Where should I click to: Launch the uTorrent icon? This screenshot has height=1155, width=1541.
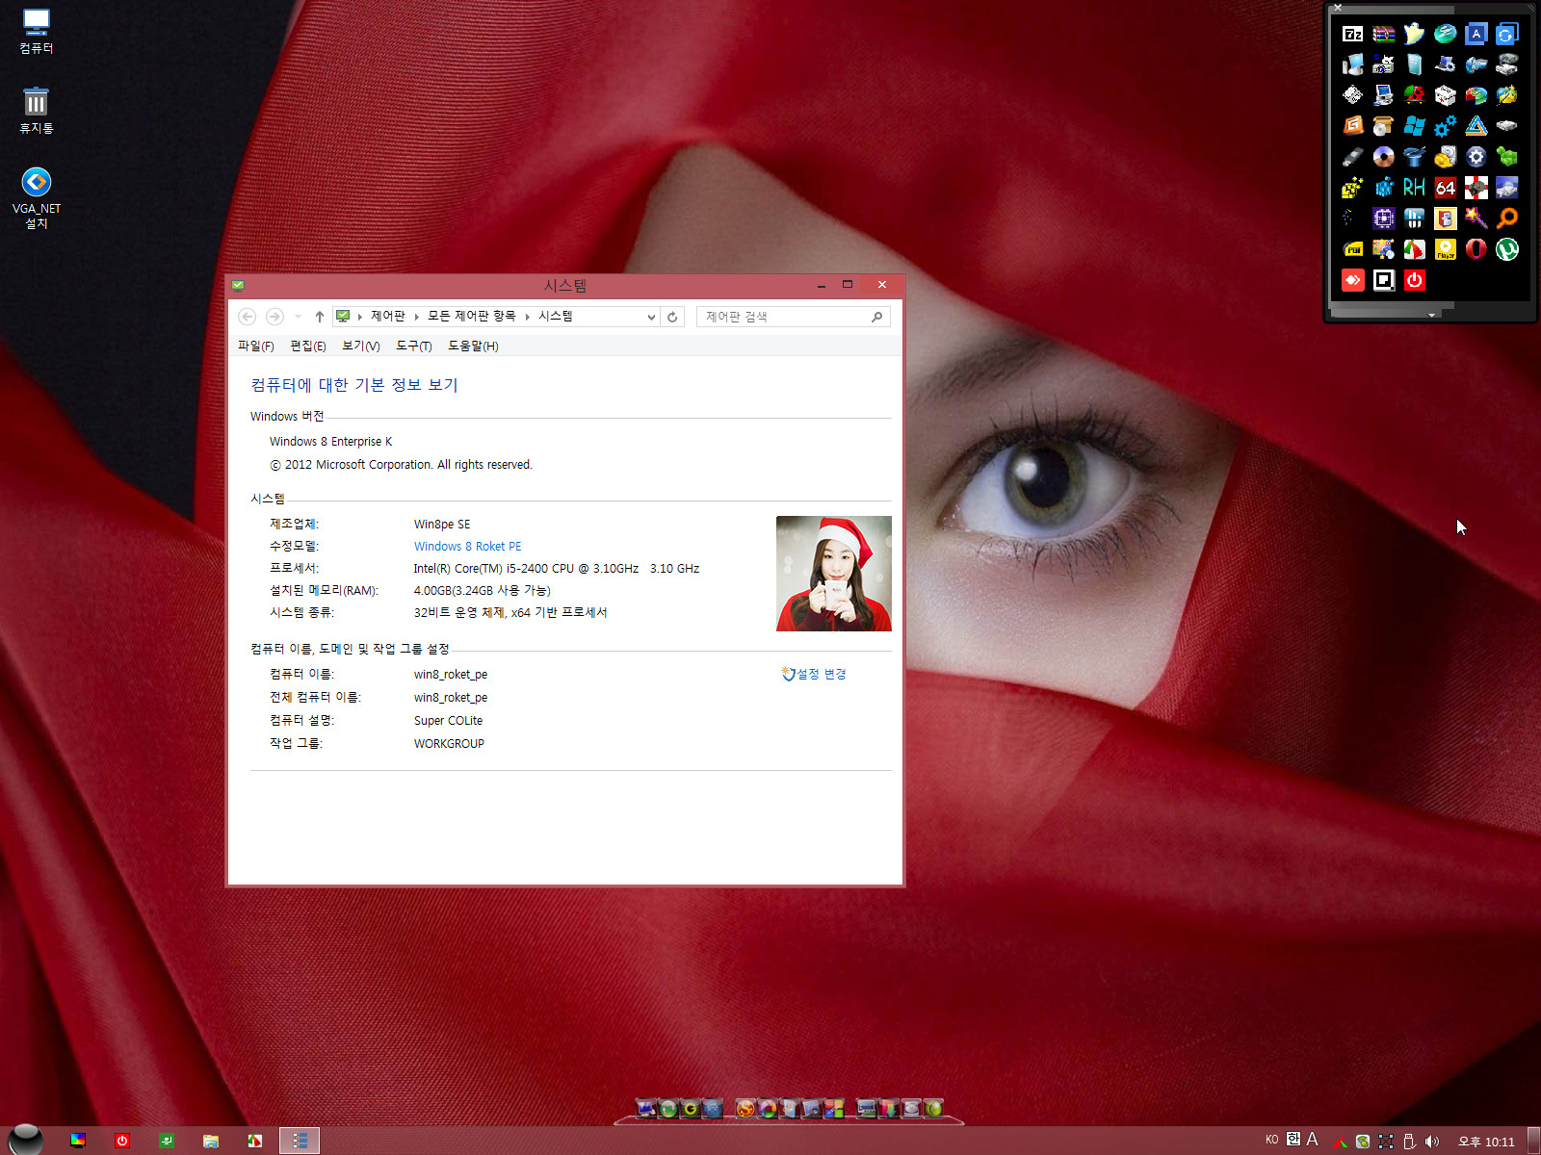point(1507,249)
